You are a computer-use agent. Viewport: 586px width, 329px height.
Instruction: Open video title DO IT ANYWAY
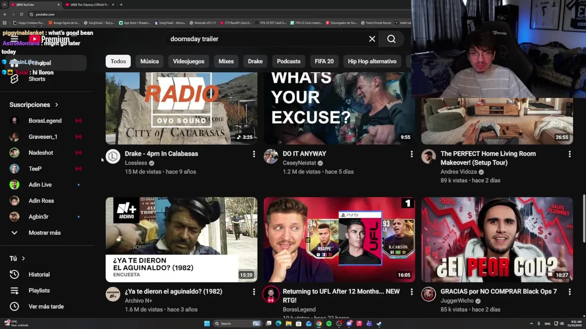click(x=304, y=154)
